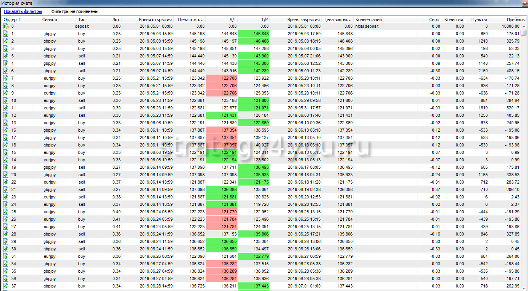Select the sell icon of order 28

6,234
